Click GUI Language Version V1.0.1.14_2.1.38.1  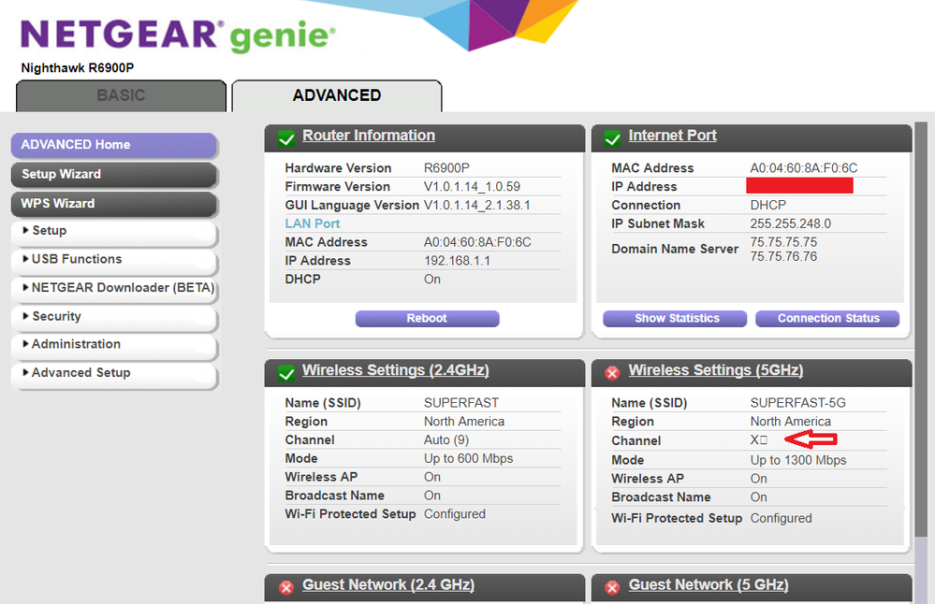pos(477,205)
